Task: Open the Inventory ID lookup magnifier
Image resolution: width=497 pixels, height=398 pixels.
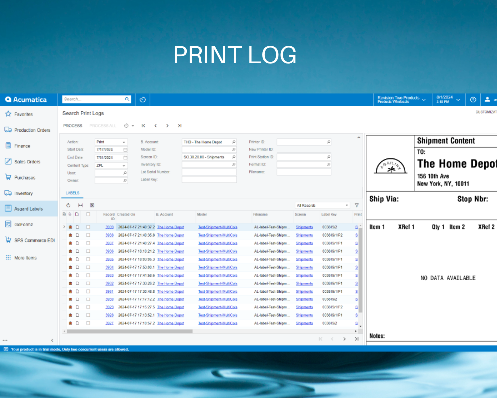Action: click(x=234, y=164)
